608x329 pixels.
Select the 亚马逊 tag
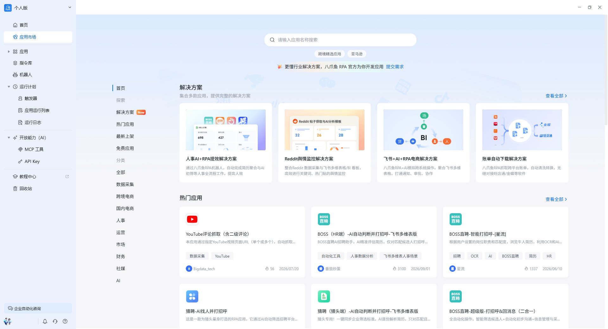click(357, 54)
